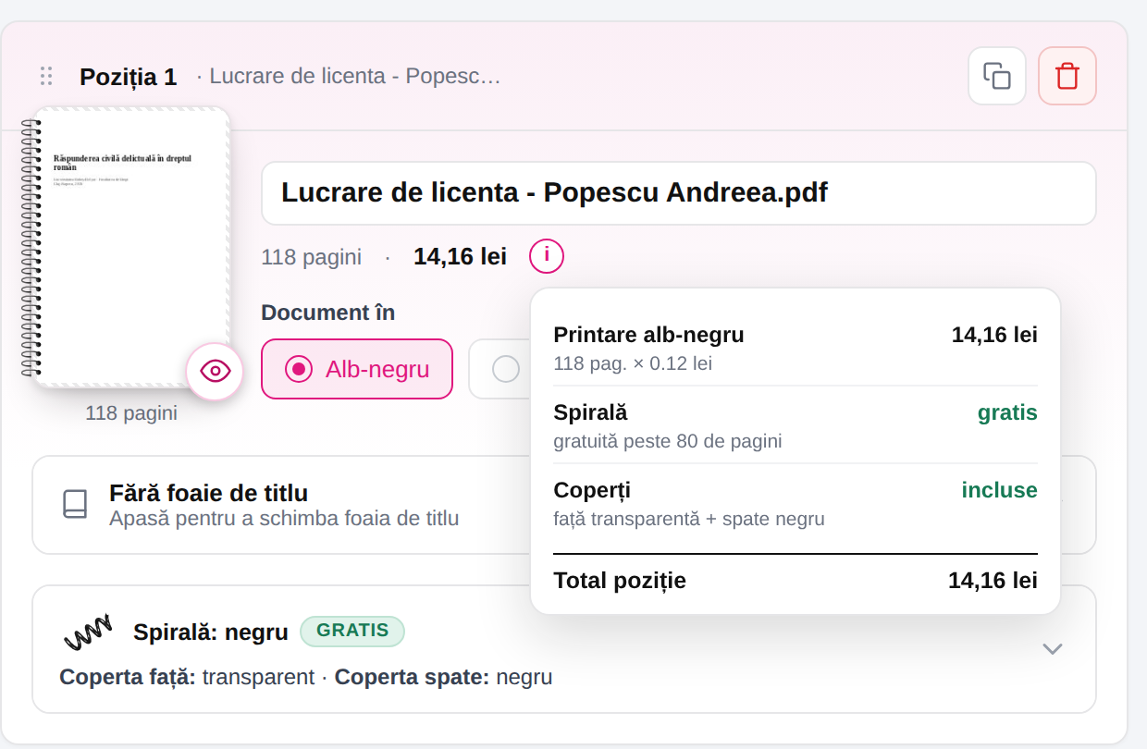Click the book icon beside Fără foaie de titlu

click(x=76, y=505)
